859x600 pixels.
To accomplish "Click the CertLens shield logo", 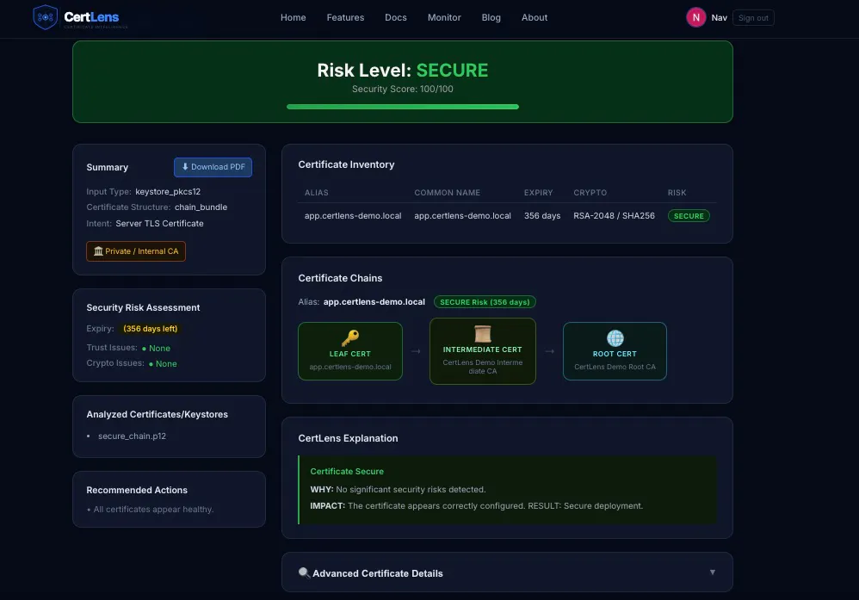I will pos(45,17).
